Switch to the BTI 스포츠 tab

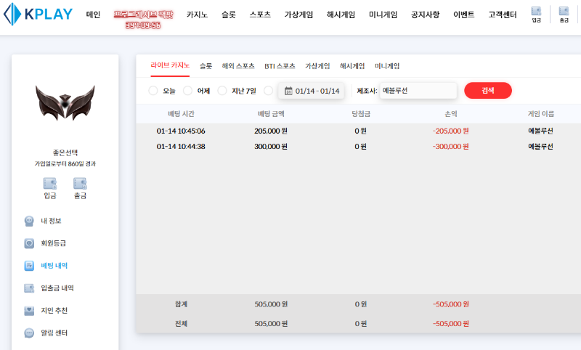point(280,66)
